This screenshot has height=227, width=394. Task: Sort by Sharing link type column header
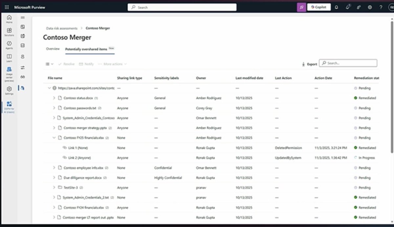pos(129,78)
